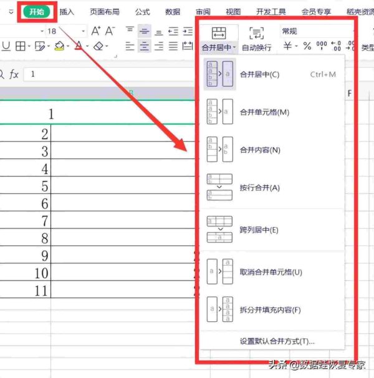The width and height of the screenshot is (374, 378).
Task: Click the increase decimal places icon
Action: (x=337, y=46)
